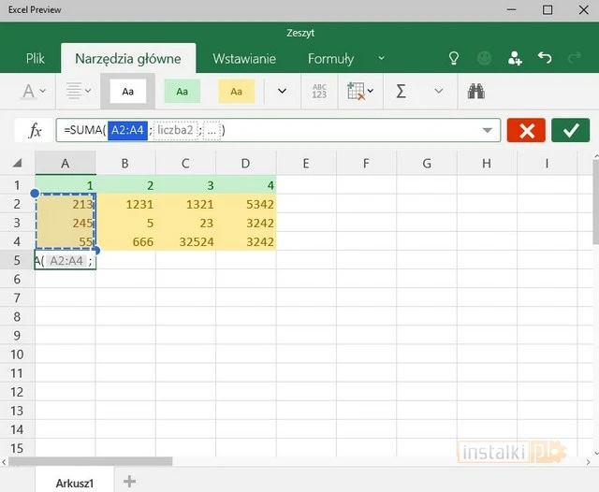Viewport: 599px width, 492px height.
Task: Click the green header cell 3
Action: pyautogui.click(x=185, y=185)
